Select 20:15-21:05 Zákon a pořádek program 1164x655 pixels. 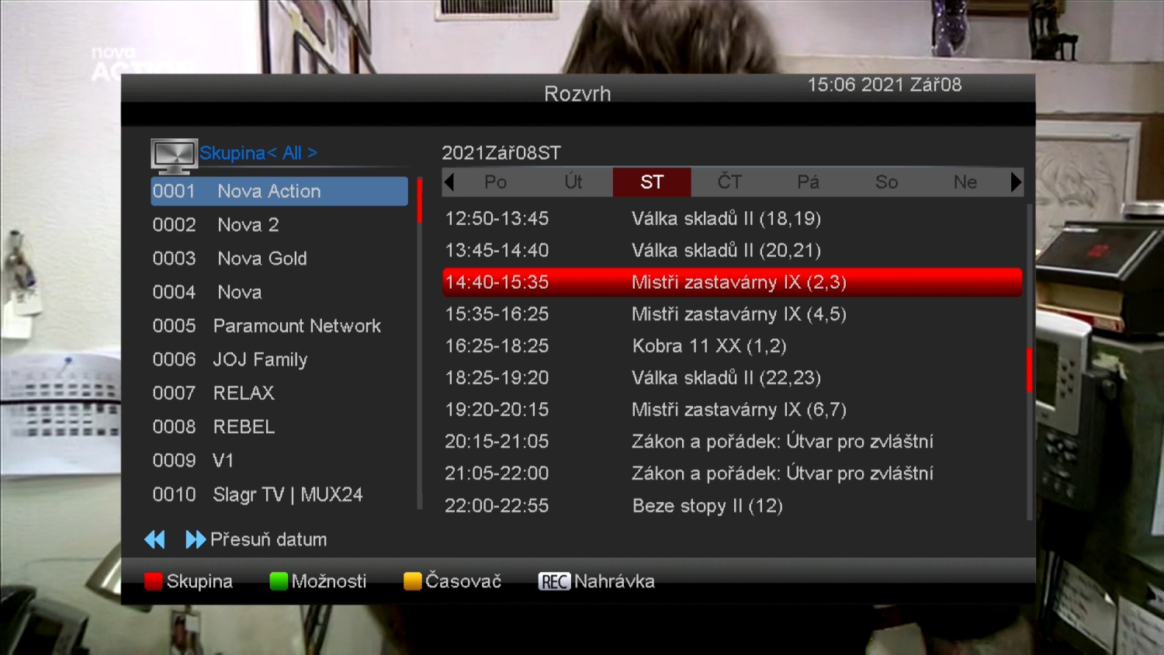point(733,442)
